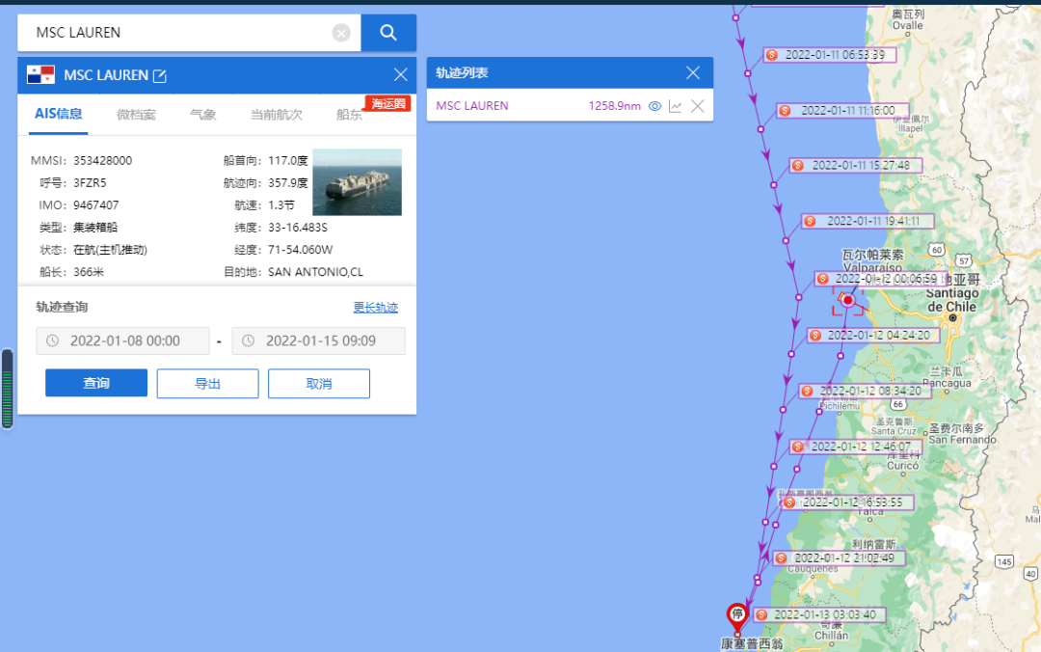Click the Chillán city map label
The width and height of the screenshot is (1041, 652).
831,636
